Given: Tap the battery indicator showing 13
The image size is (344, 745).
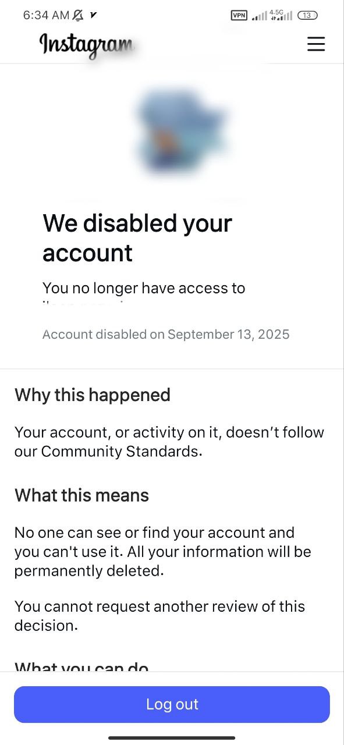Looking at the screenshot, I should [x=307, y=15].
